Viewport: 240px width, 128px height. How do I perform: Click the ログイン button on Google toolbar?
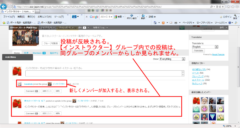226,17
